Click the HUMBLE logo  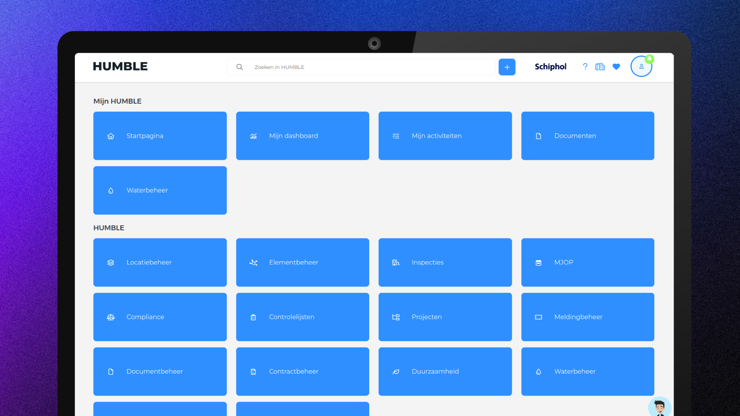(120, 66)
